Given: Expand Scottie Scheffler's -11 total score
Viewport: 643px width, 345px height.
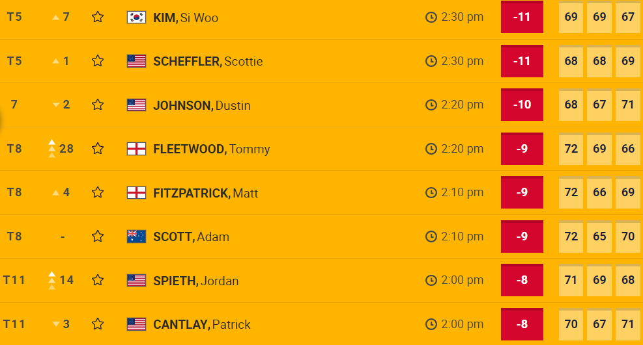Looking at the screenshot, I should click(522, 61).
